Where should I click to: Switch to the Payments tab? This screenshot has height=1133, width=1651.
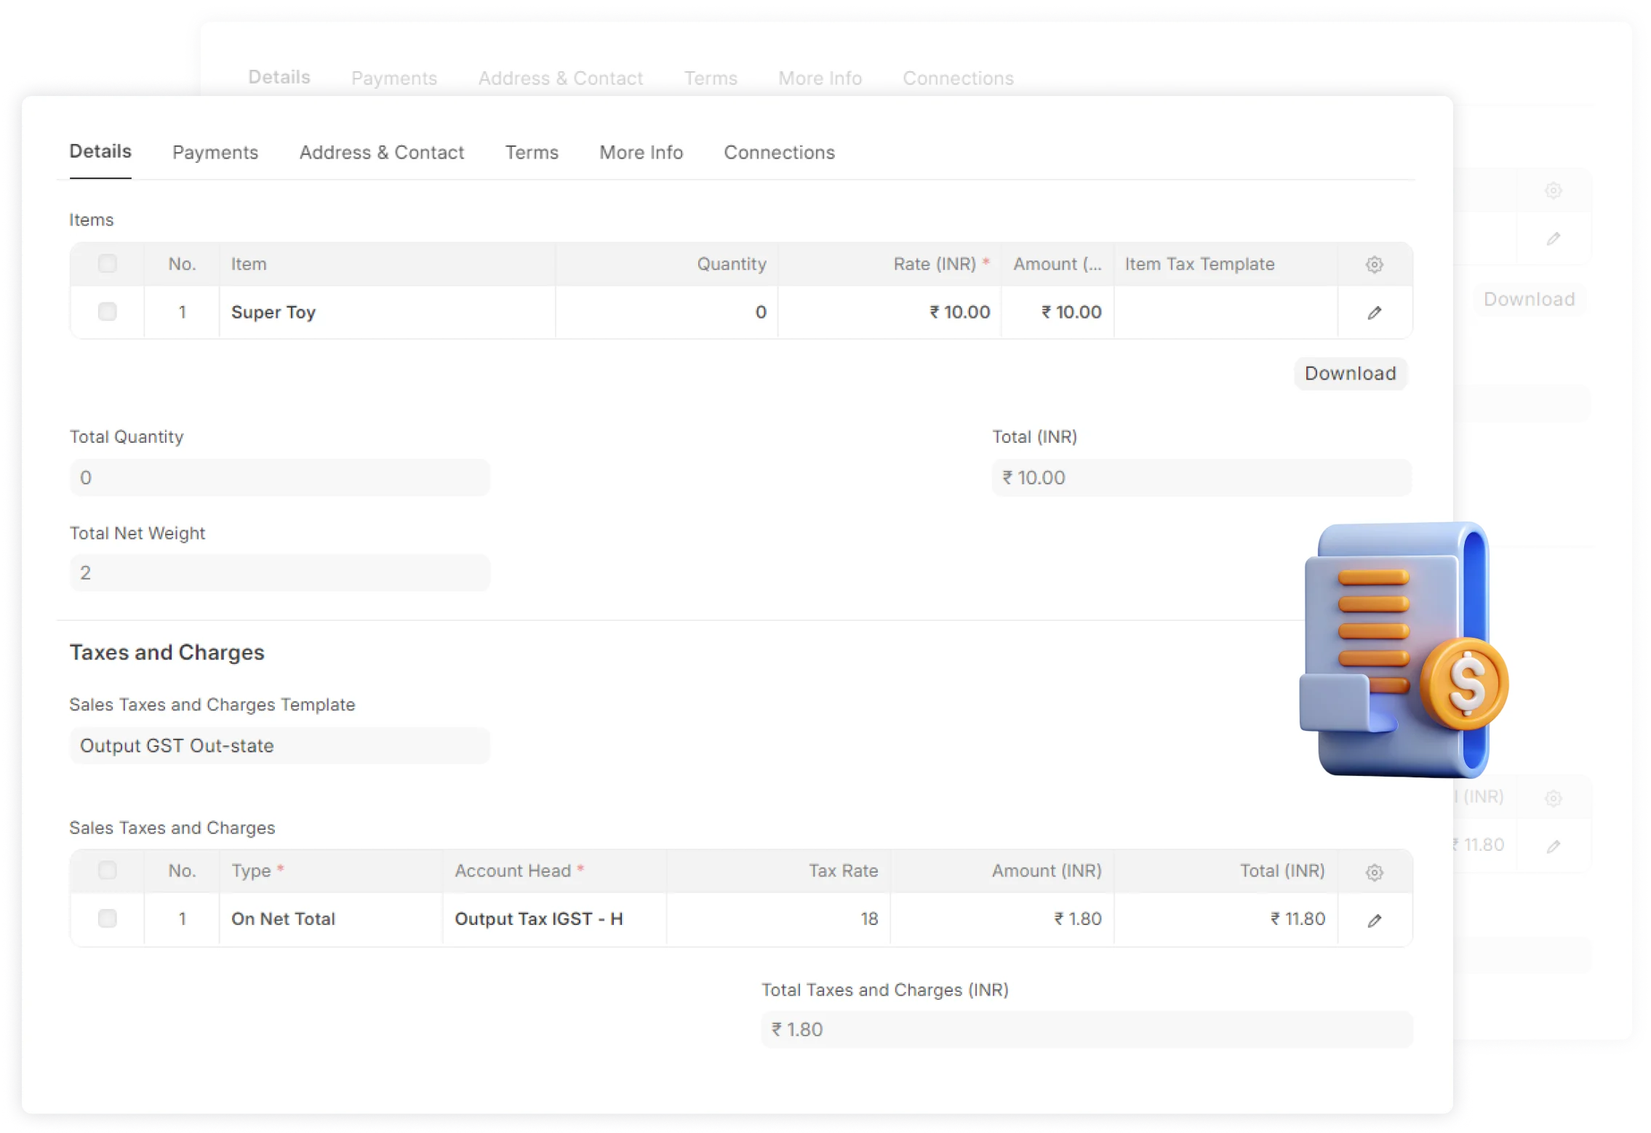pyautogui.click(x=215, y=152)
